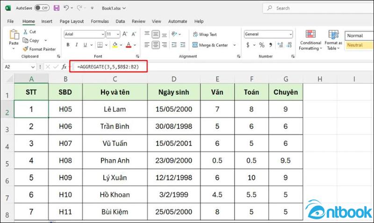Decrease indent icon
The height and width of the screenshot is (223, 374).
174,45
